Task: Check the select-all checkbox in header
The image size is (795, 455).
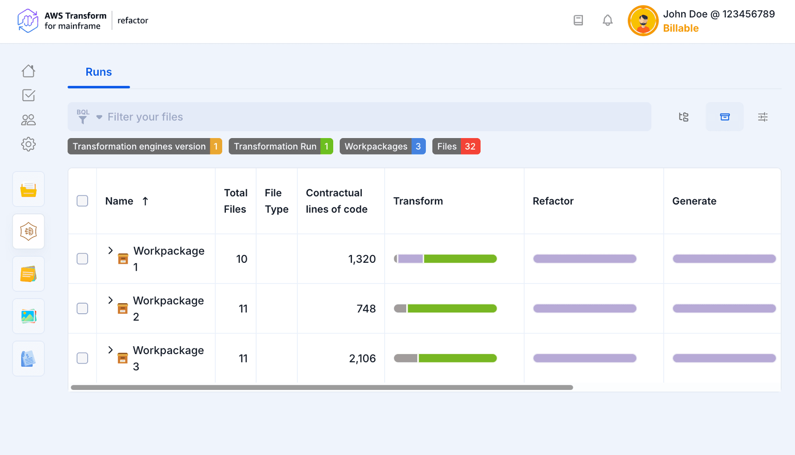Action: (83, 201)
